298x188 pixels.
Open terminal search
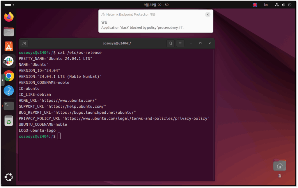[x=171, y=43]
